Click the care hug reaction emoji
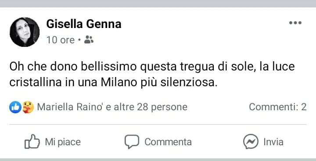Viewport: 316px width, 161px height. pyautogui.click(x=28, y=107)
